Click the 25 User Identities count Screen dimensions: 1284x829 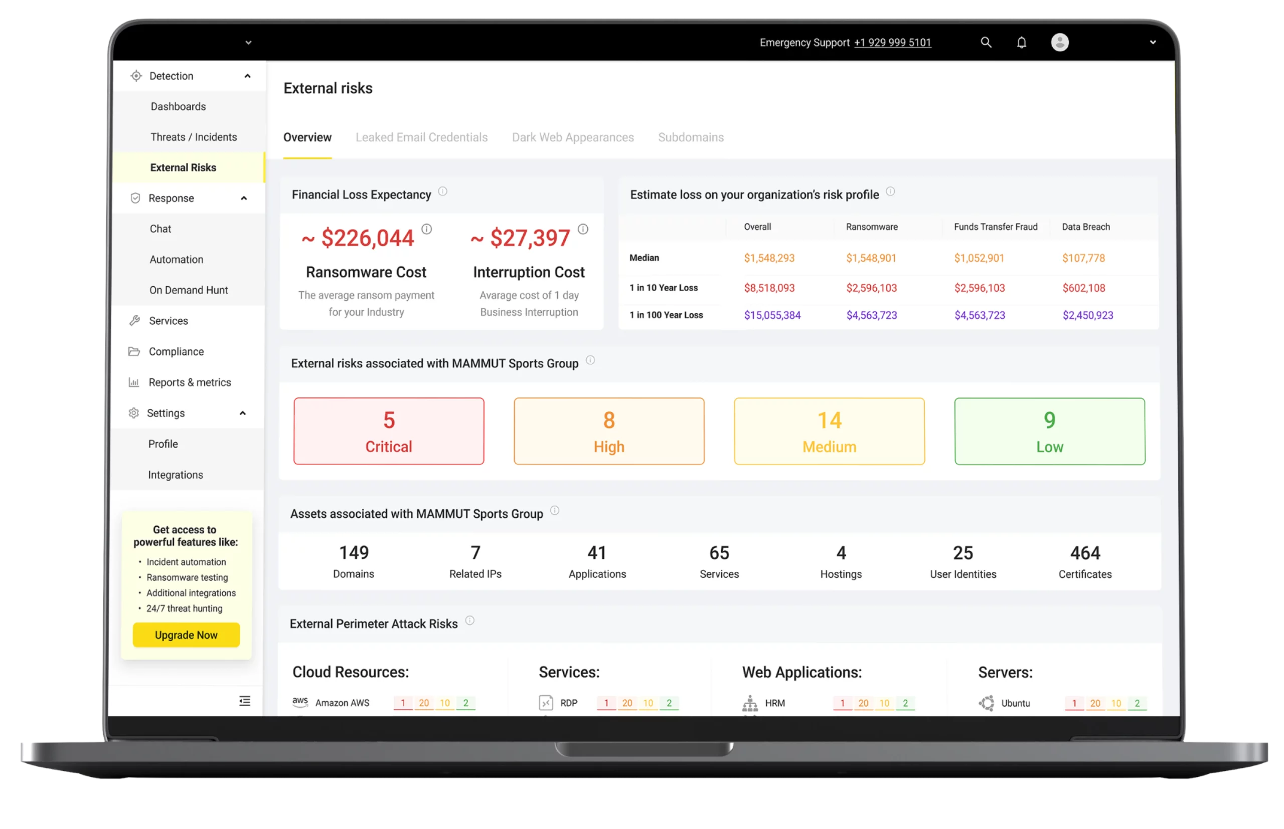pos(962,561)
